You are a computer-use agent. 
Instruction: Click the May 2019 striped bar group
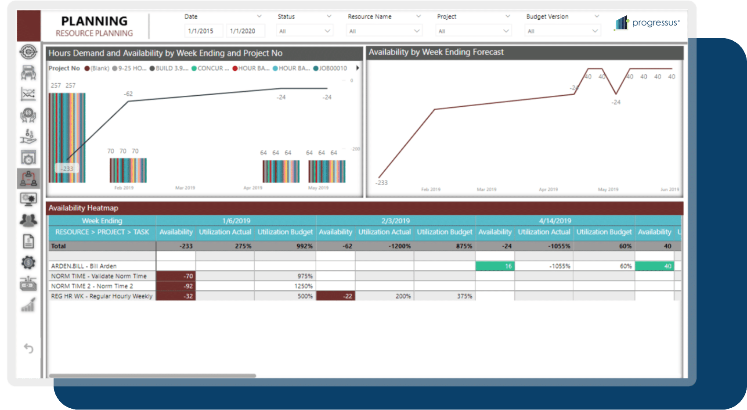tap(327, 171)
